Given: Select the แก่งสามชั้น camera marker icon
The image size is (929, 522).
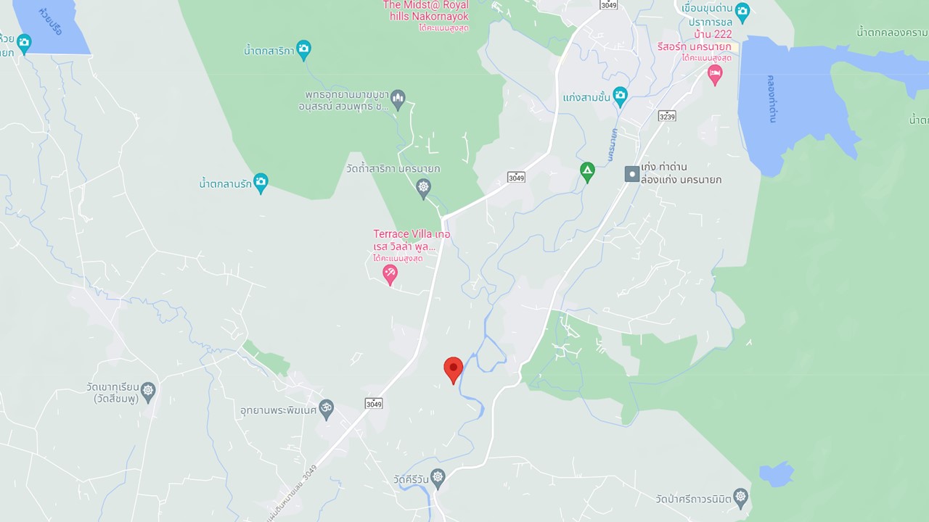Looking at the screenshot, I should [620, 96].
